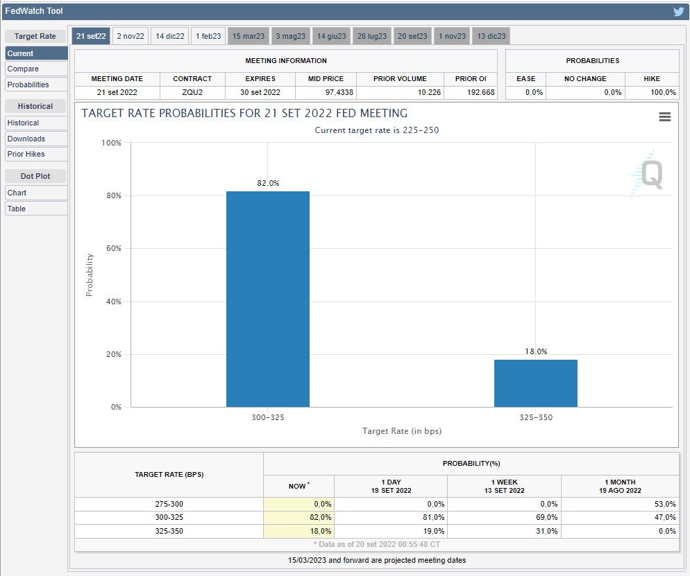Open the 20 set23 meeting tab
The width and height of the screenshot is (690, 576).
pyautogui.click(x=412, y=36)
